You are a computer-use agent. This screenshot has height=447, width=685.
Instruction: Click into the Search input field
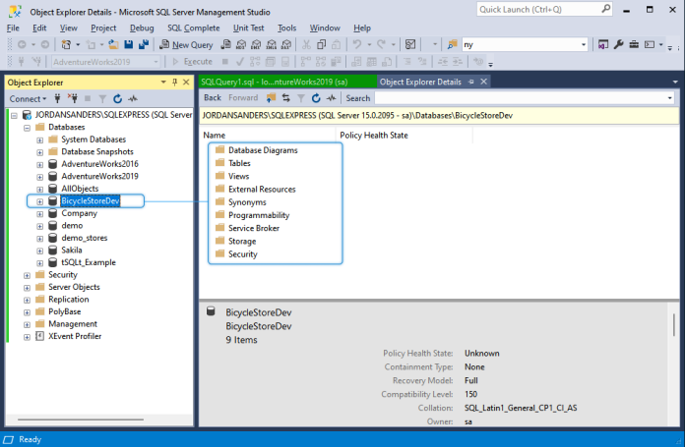coord(520,98)
